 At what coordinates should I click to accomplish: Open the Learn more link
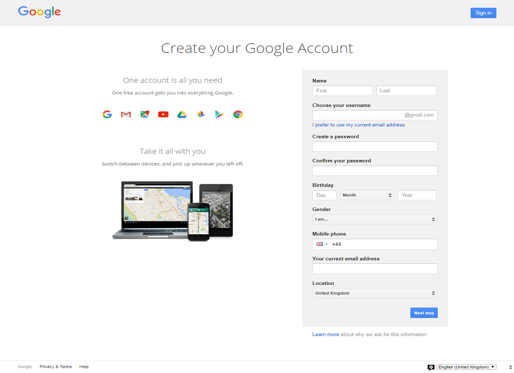(x=325, y=335)
